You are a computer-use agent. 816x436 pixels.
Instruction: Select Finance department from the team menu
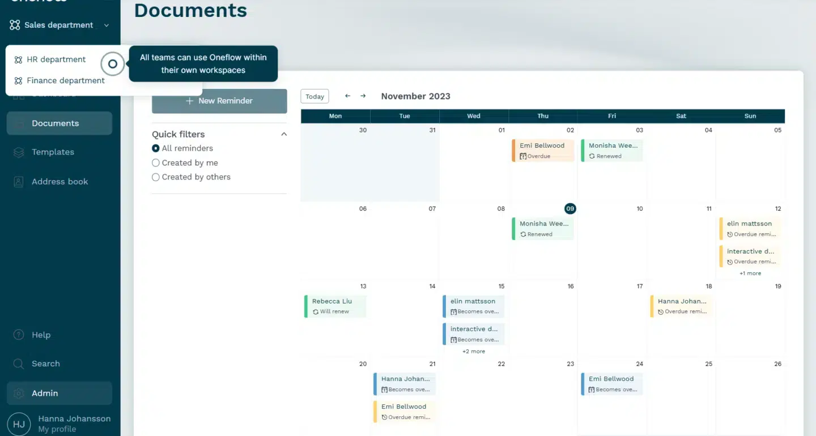(64, 80)
